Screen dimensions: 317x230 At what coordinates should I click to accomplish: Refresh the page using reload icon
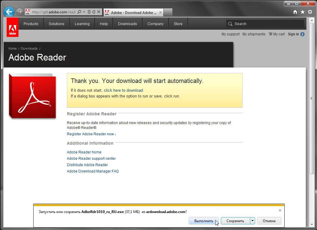click(x=94, y=12)
